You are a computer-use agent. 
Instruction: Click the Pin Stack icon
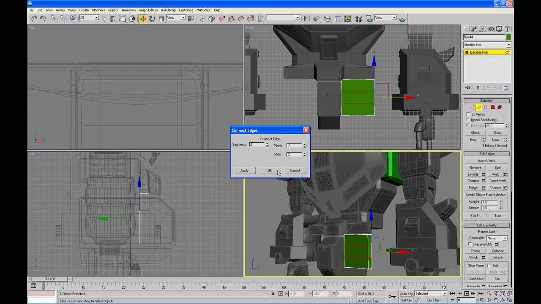[468, 88]
